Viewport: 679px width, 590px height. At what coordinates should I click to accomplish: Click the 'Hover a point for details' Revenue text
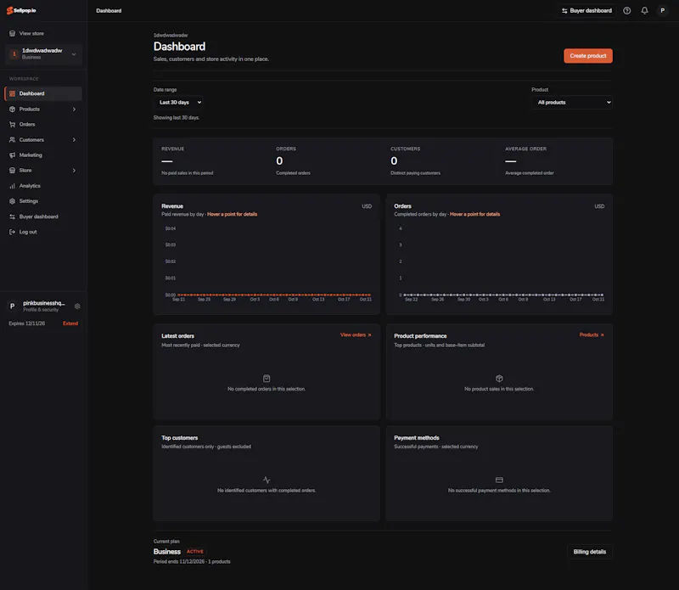pyautogui.click(x=232, y=215)
